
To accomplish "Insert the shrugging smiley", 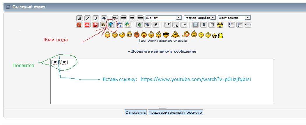I will pyautogui.click(x=176, y=35).
